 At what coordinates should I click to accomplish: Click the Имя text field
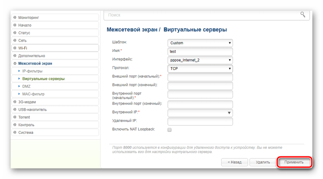[x=200, y=52]
